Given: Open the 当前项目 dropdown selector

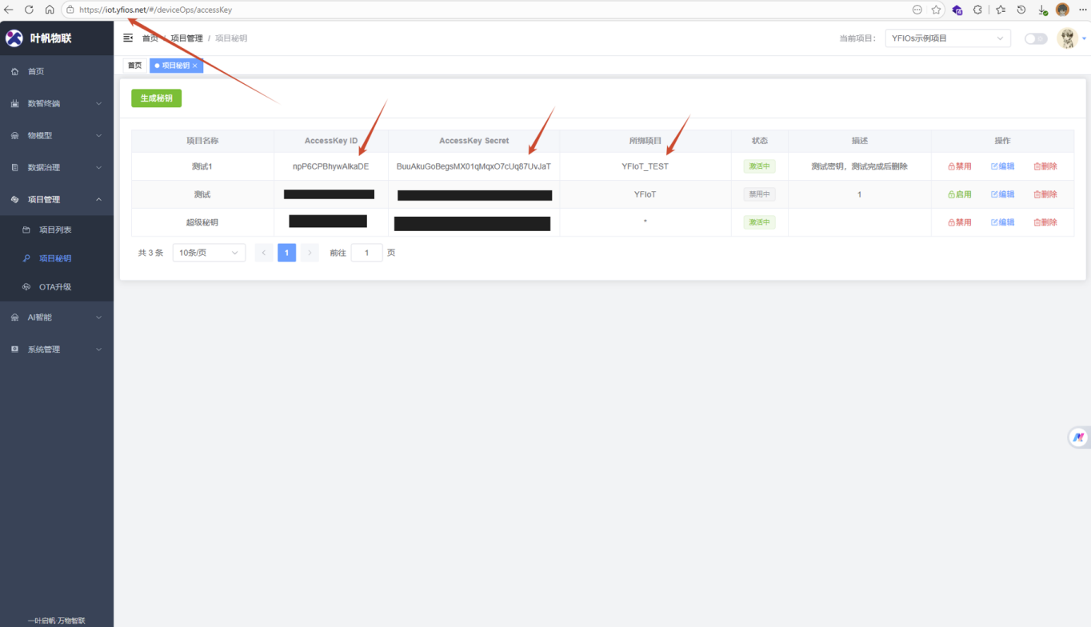Looking at the screenshot, I should point(947,38).
